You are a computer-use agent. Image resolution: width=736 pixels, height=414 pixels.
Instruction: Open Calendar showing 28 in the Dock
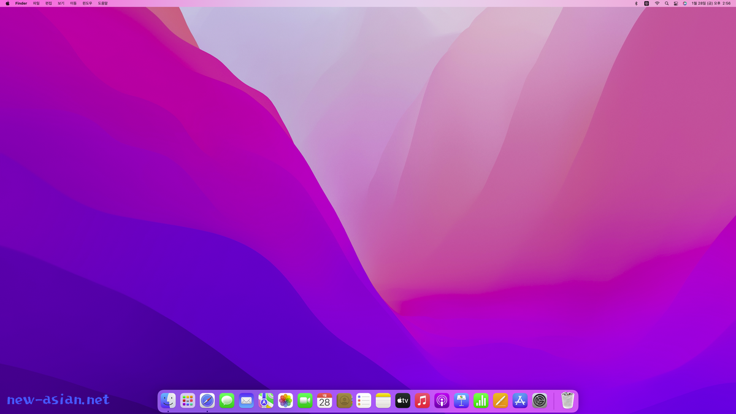pos(324,401)
